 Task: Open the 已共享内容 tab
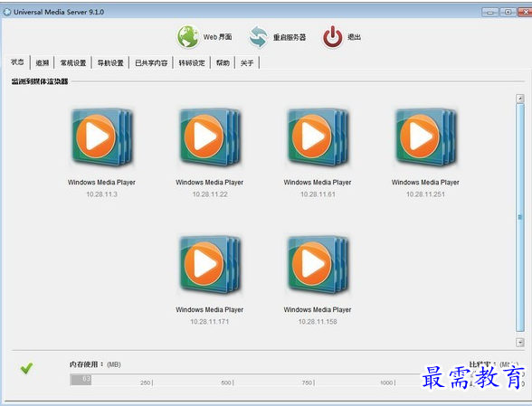pos(151,62)
